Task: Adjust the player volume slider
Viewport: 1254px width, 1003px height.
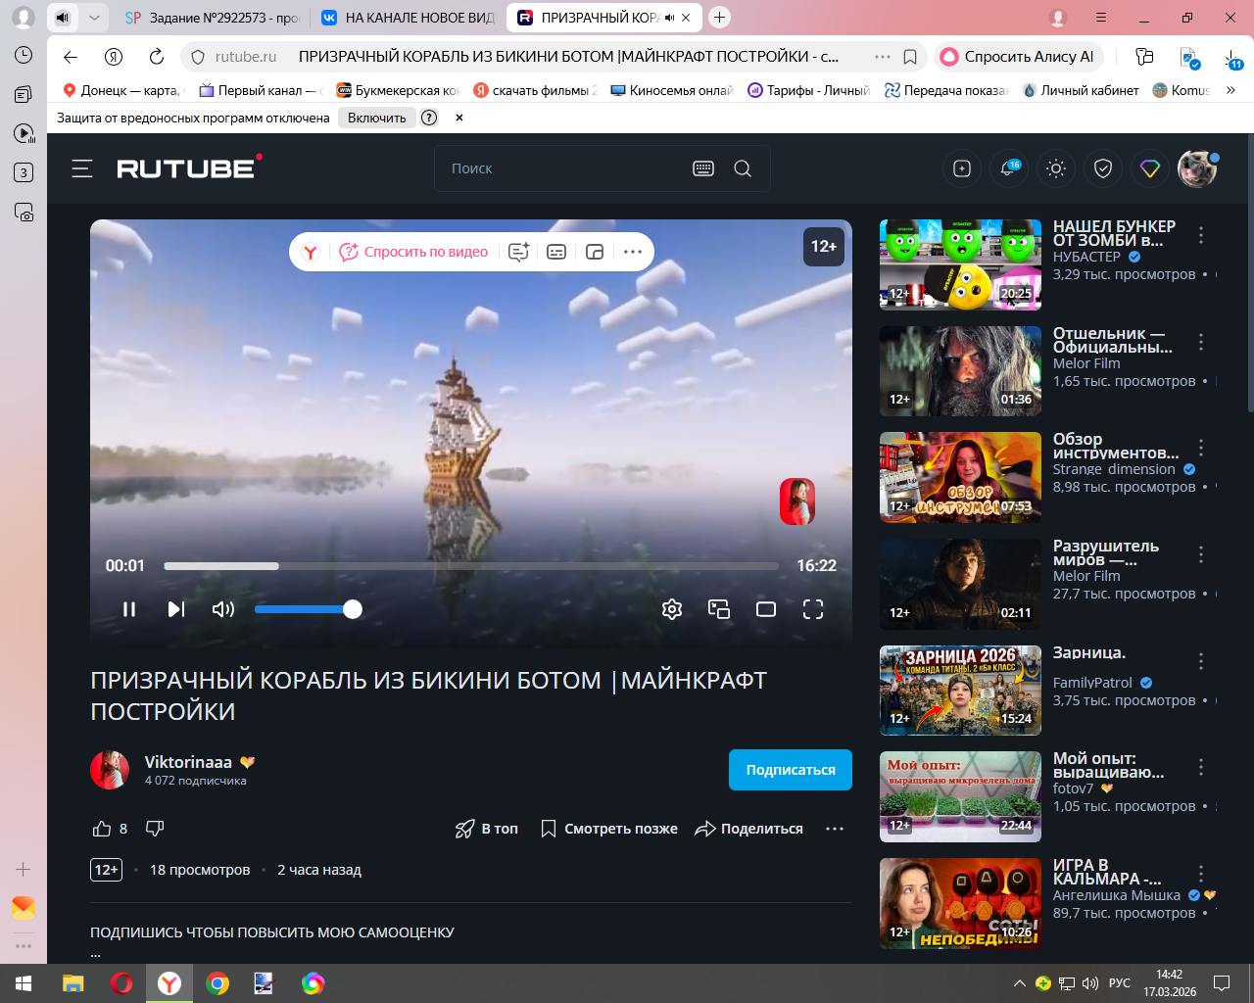Action: [x=309, y=609]
